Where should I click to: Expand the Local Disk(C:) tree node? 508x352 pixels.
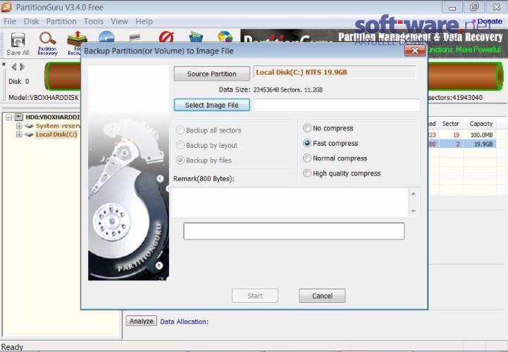click(x=19, y=134)
